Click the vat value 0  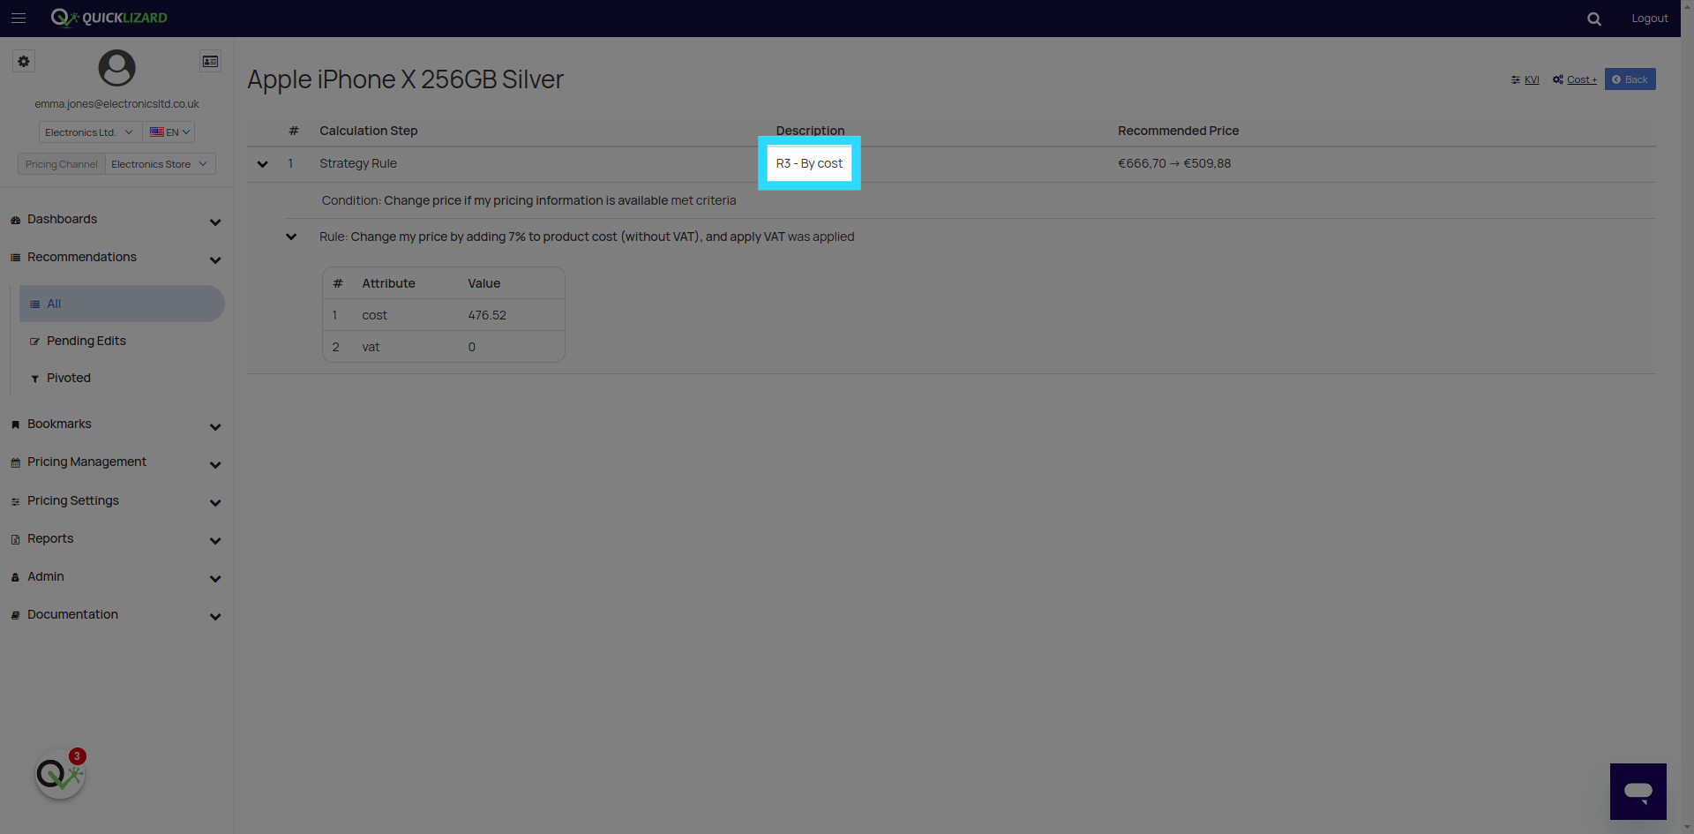(x=472, y=347)
